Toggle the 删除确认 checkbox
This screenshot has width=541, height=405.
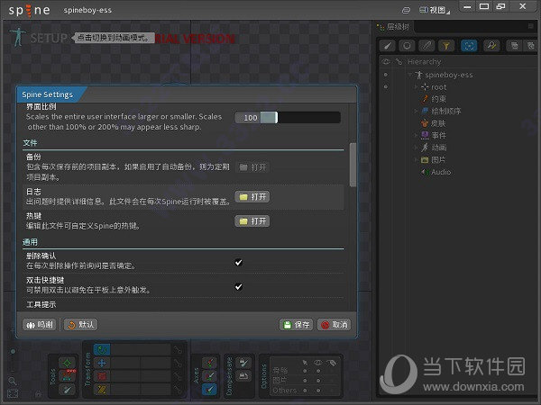(x=238, y=263)
